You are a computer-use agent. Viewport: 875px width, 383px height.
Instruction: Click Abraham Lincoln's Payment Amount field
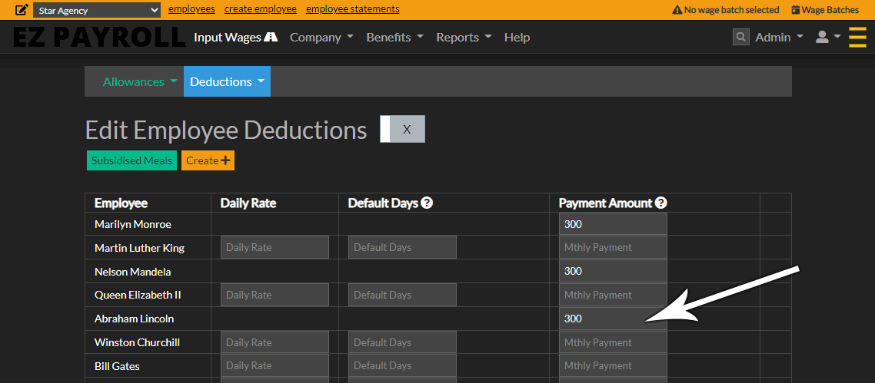(612, 319)
